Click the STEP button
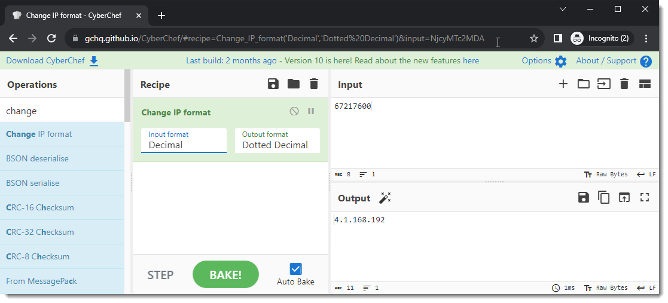Viewport: 668px width, 303px height. [160, 275]
